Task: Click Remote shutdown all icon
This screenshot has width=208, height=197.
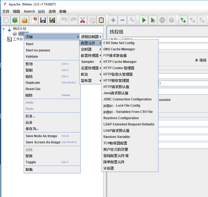Action: [202, 20]
